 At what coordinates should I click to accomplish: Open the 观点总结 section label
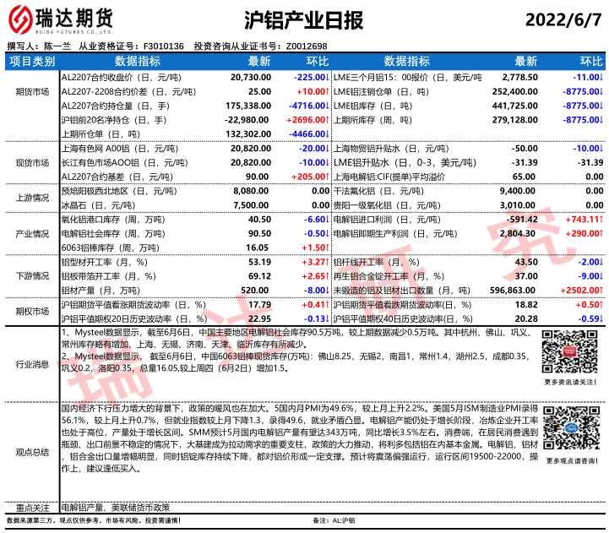31,452
